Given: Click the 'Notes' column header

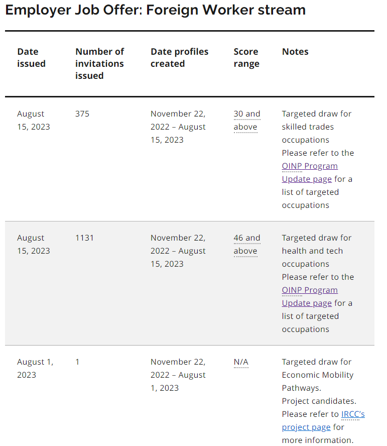Looking at the screenshot, I should click(x=295, y=52).
